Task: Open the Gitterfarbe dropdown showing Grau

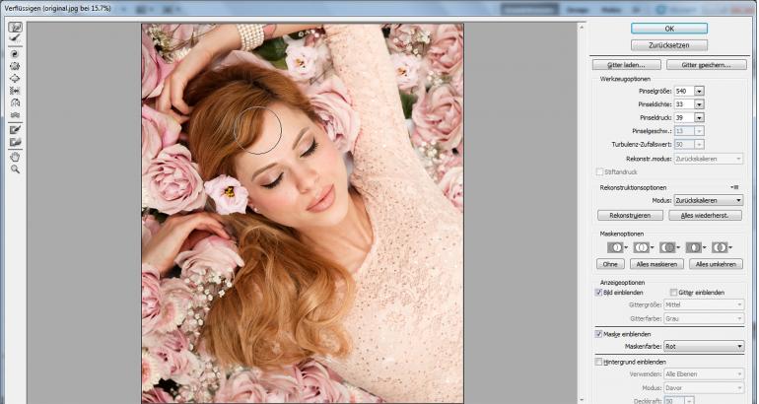Action: [704, 319]
